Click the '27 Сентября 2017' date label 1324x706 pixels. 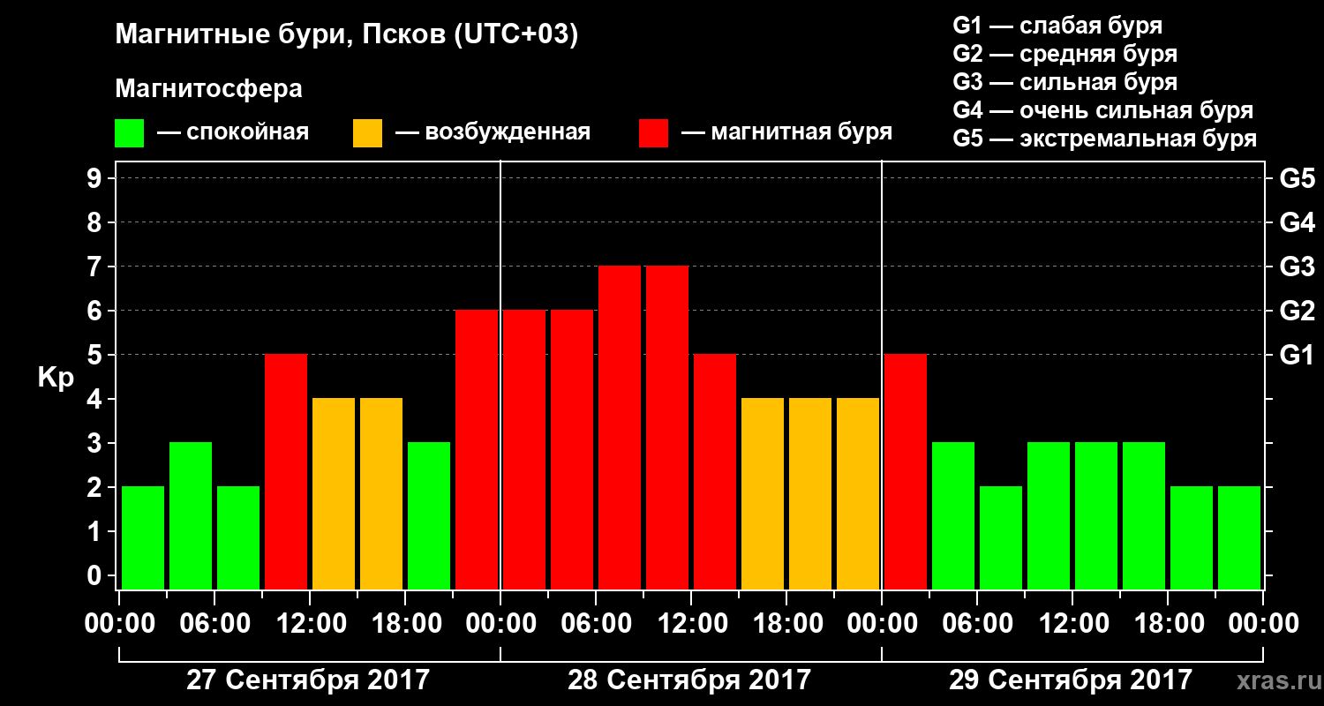click(308, 680)
